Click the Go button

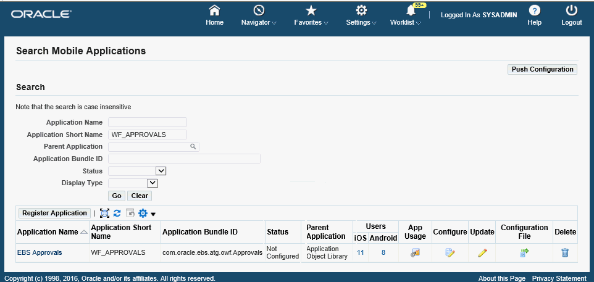117,196
